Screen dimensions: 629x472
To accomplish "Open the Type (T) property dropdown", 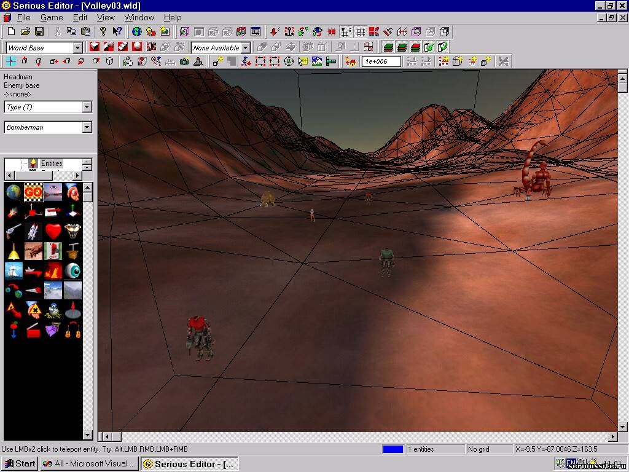I will click(87, 107).
